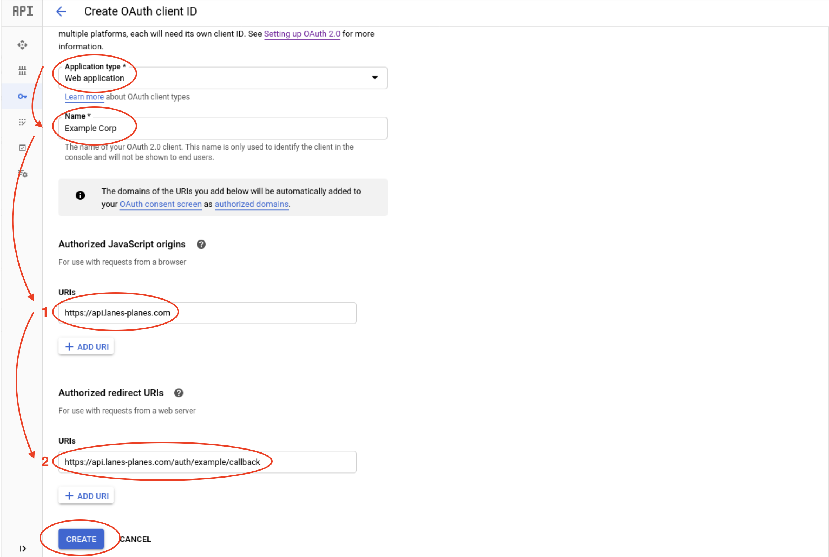Click the blue CREATE button

click(81, 539)
